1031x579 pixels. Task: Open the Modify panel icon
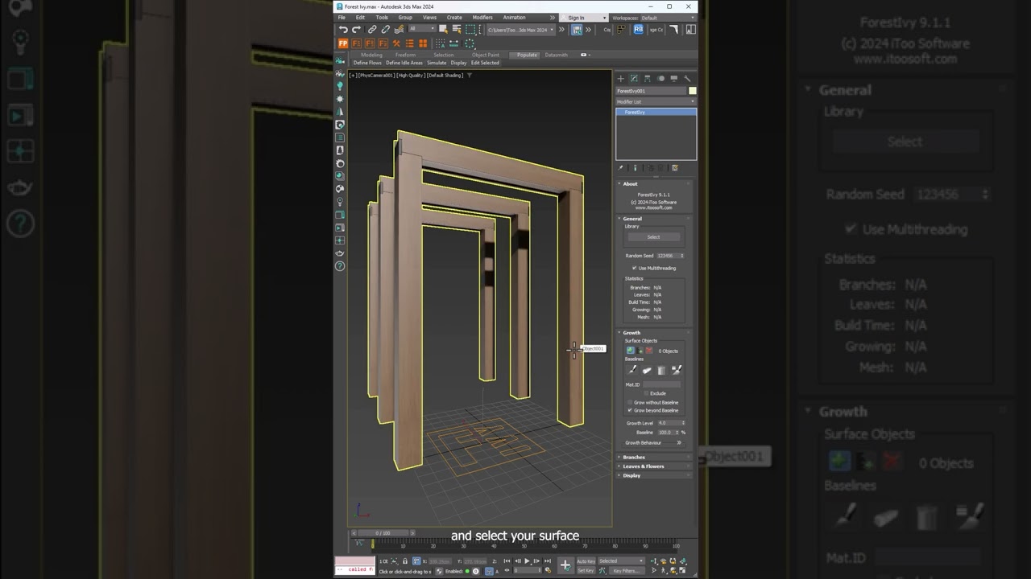634,79
